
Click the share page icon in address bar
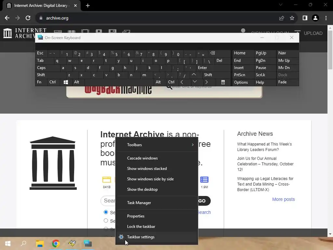[282, 18]
